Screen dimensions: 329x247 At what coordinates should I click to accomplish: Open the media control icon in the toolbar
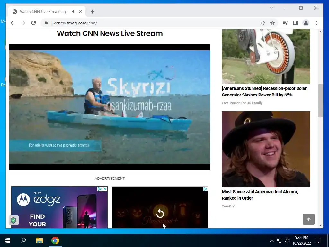pyautogui.click(x=285, y=23)
